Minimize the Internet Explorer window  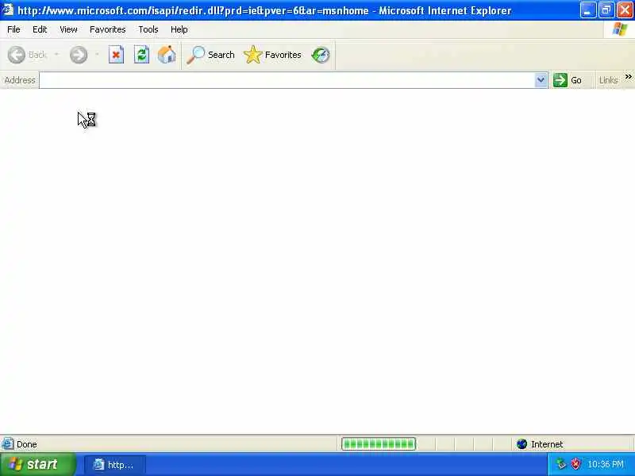(x=587, y=10)
